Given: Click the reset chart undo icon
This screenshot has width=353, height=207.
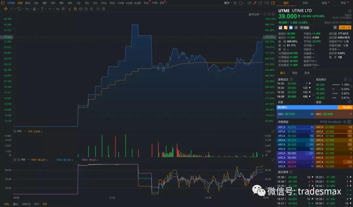Looking at the screenshot, I should 265,14.
